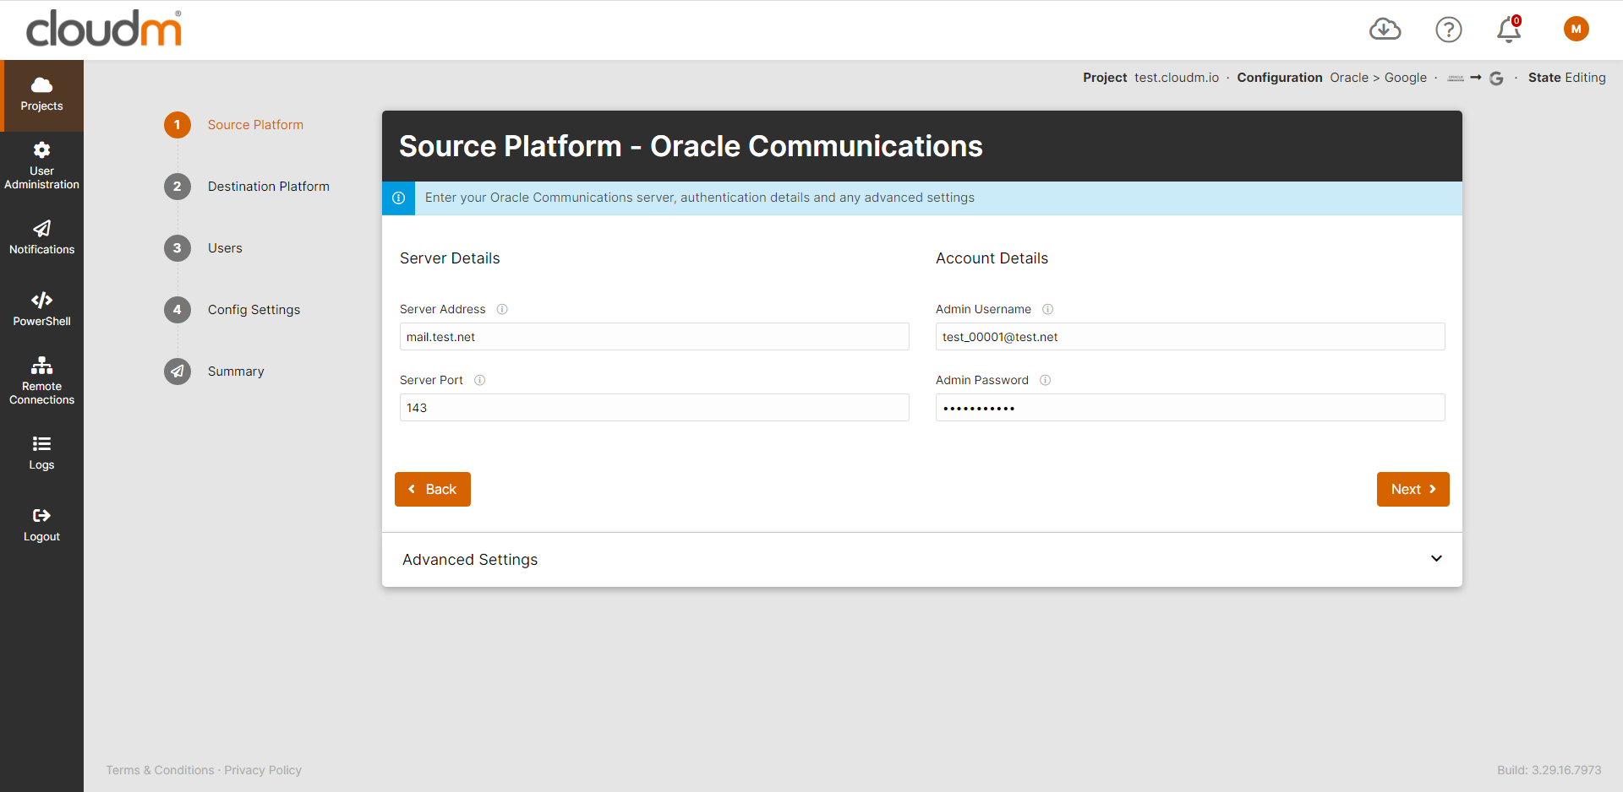
Task: Open the Projects sidebar section
Action: pyautogui.click(x=41, y=95)
